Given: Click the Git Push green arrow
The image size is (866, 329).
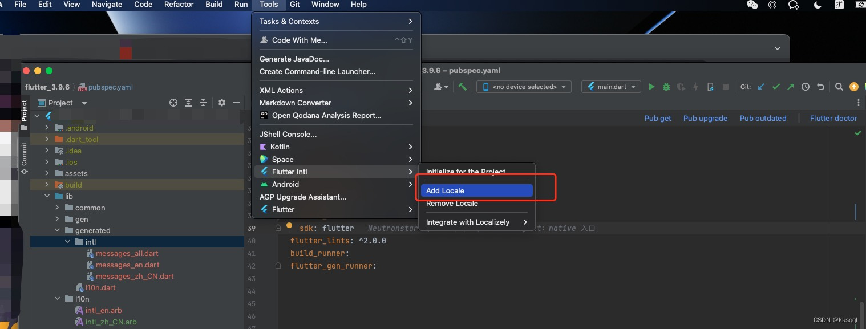Looking at the screenshot, I should tap(790, 87).
